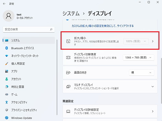162x121 pixels.
Task: Open the ゲーム settings category
Action: 29,95
